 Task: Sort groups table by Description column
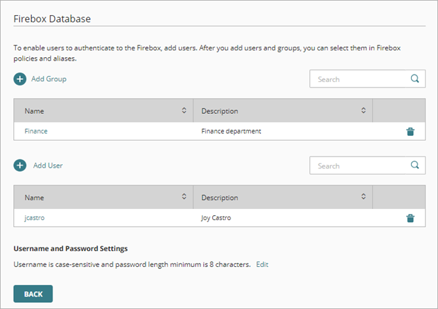coord(363,110)
